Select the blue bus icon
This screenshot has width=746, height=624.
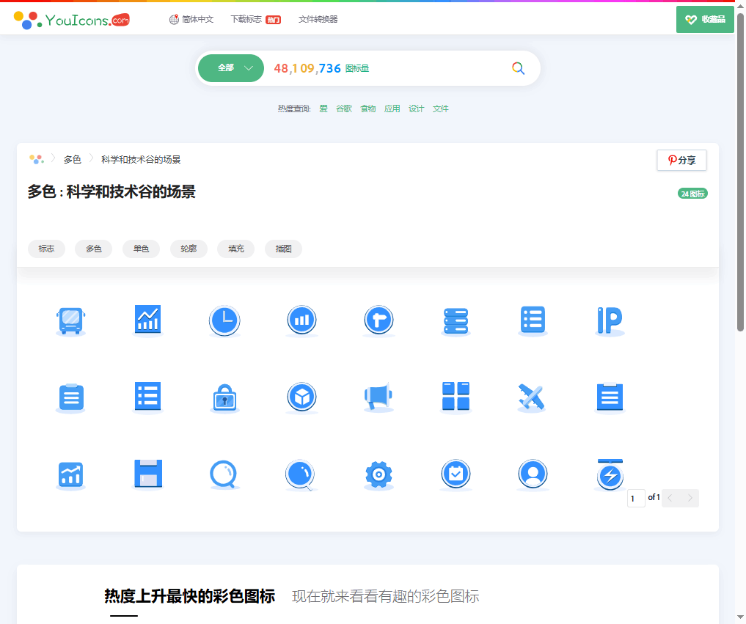click(x=70, y=320)
